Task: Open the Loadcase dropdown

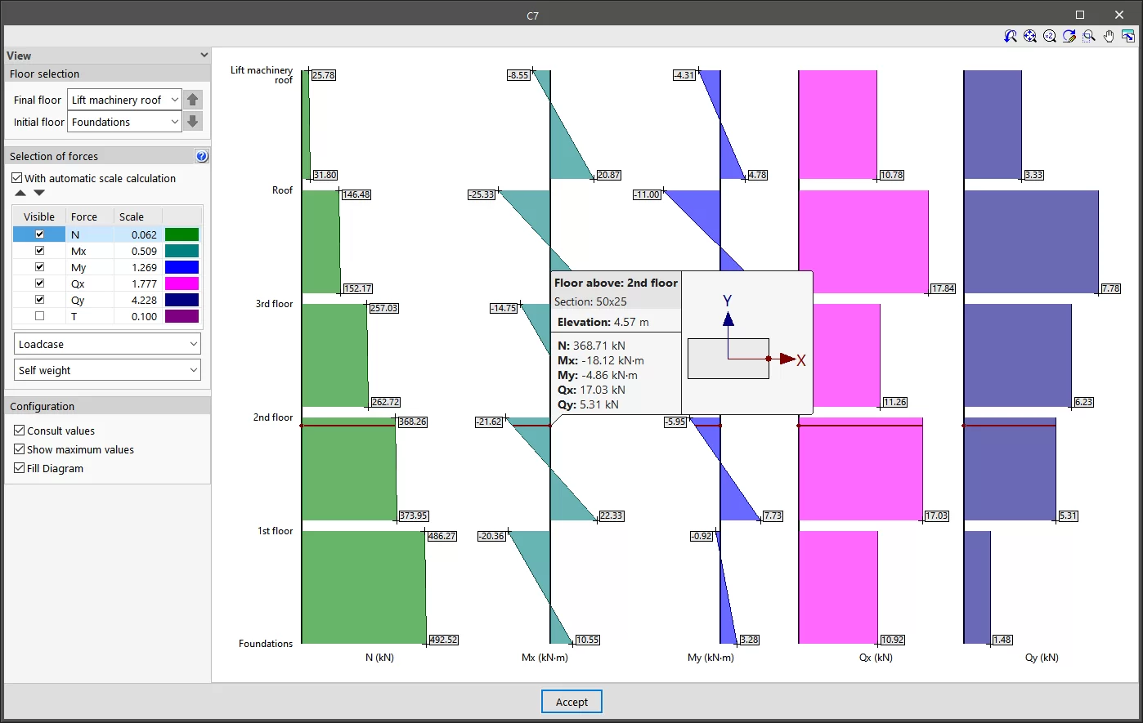Action: [107, 344]
